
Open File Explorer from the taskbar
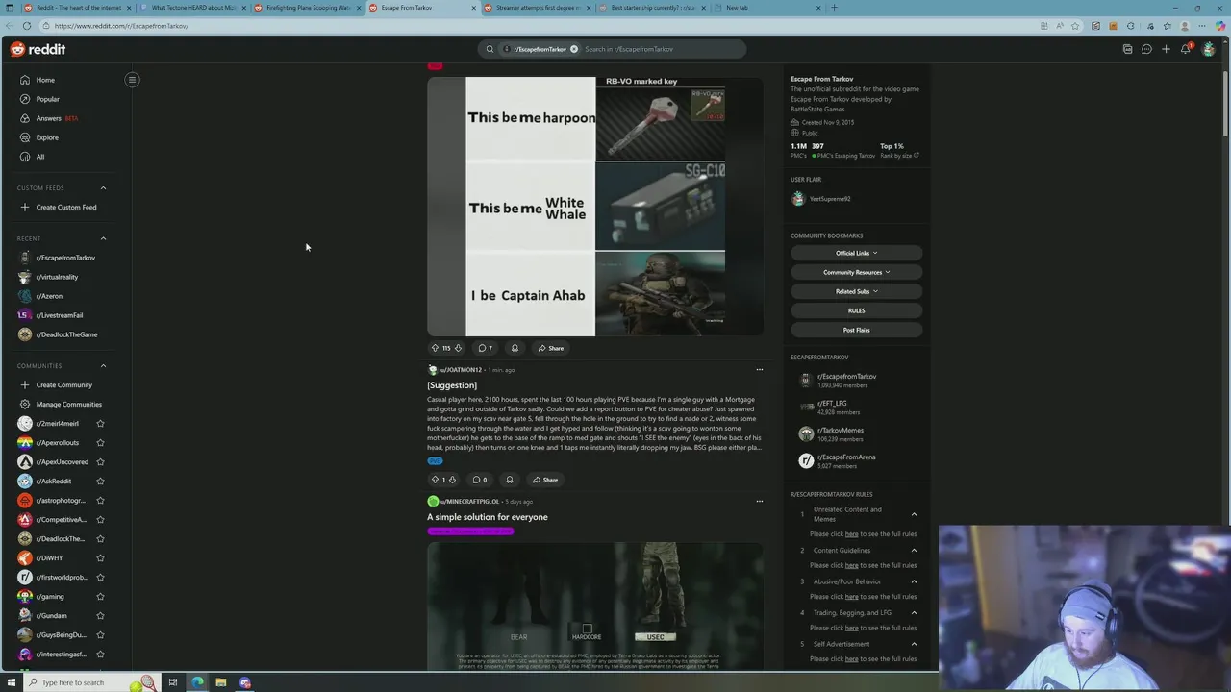pyautogui.click(x=220, y=682)
